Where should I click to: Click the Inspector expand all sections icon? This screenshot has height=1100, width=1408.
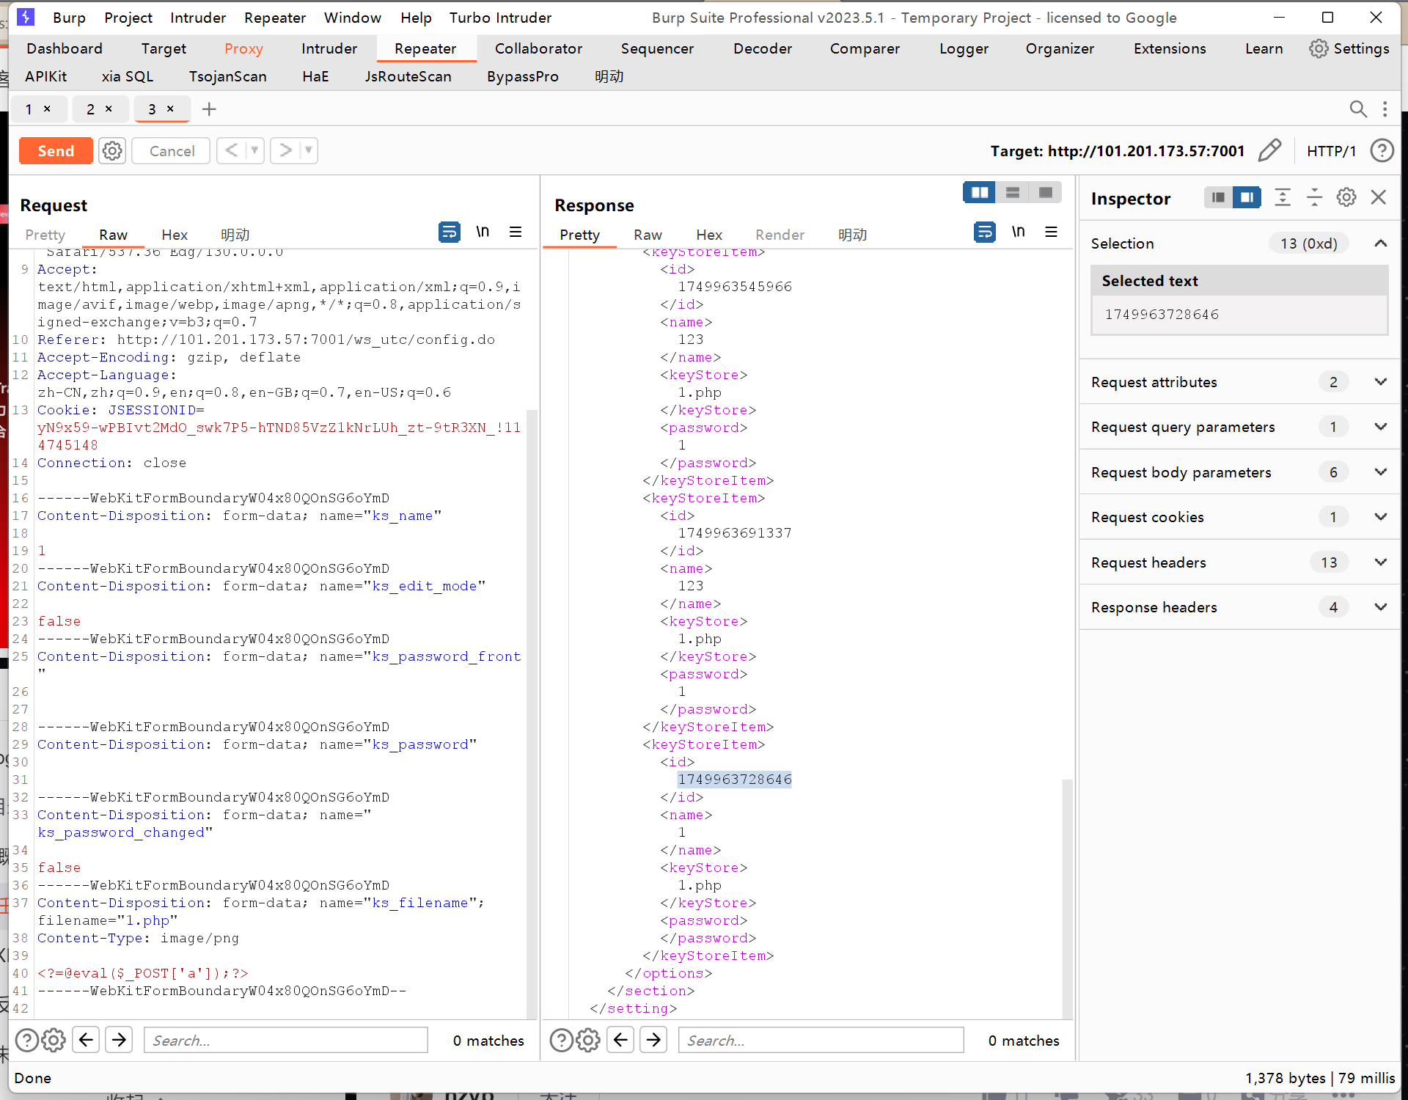(1282, 197)
